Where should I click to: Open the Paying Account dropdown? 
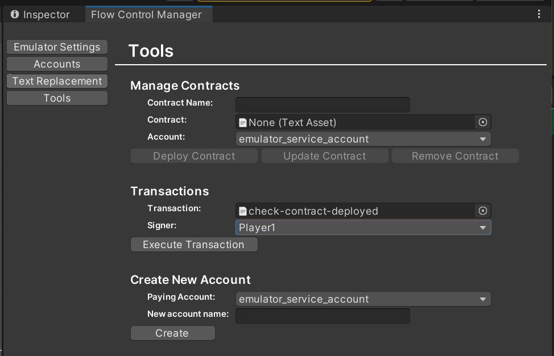click(x=363, y=299)
